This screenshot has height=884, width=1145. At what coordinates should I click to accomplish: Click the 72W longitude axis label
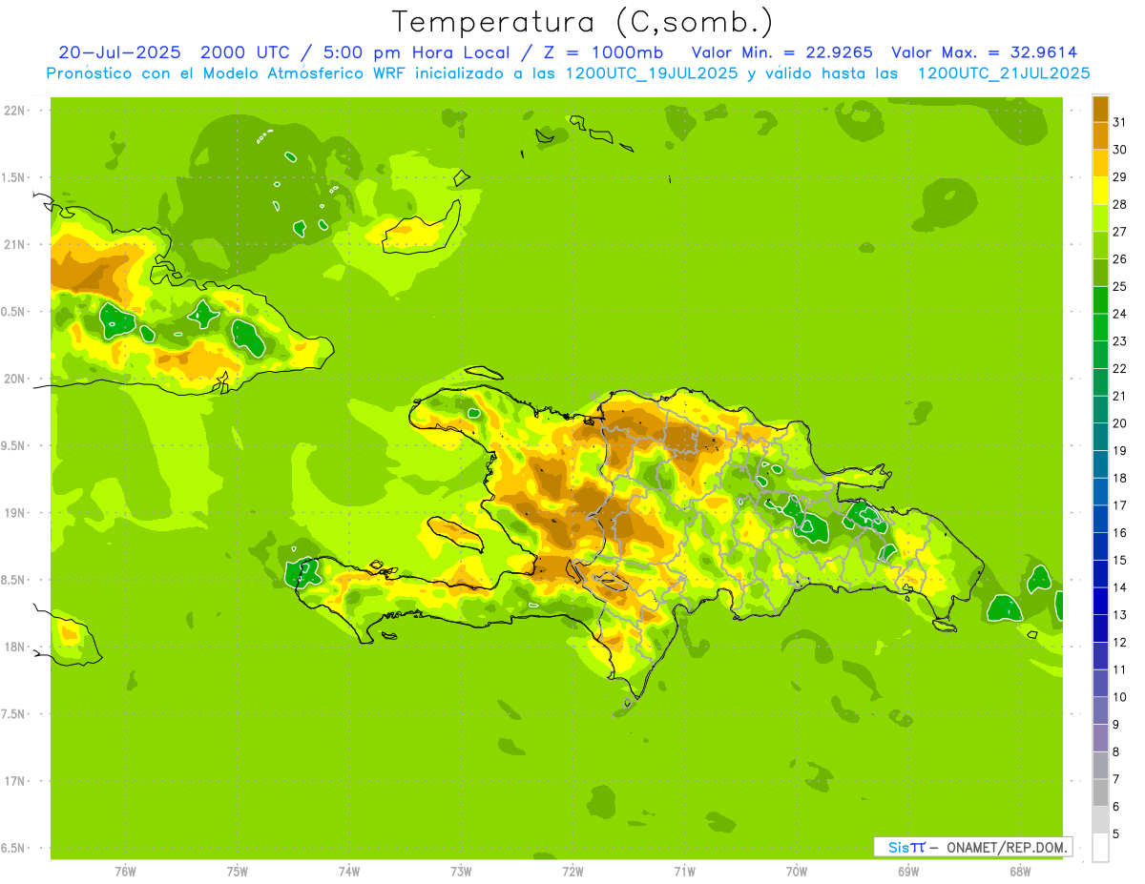[572, 872]
